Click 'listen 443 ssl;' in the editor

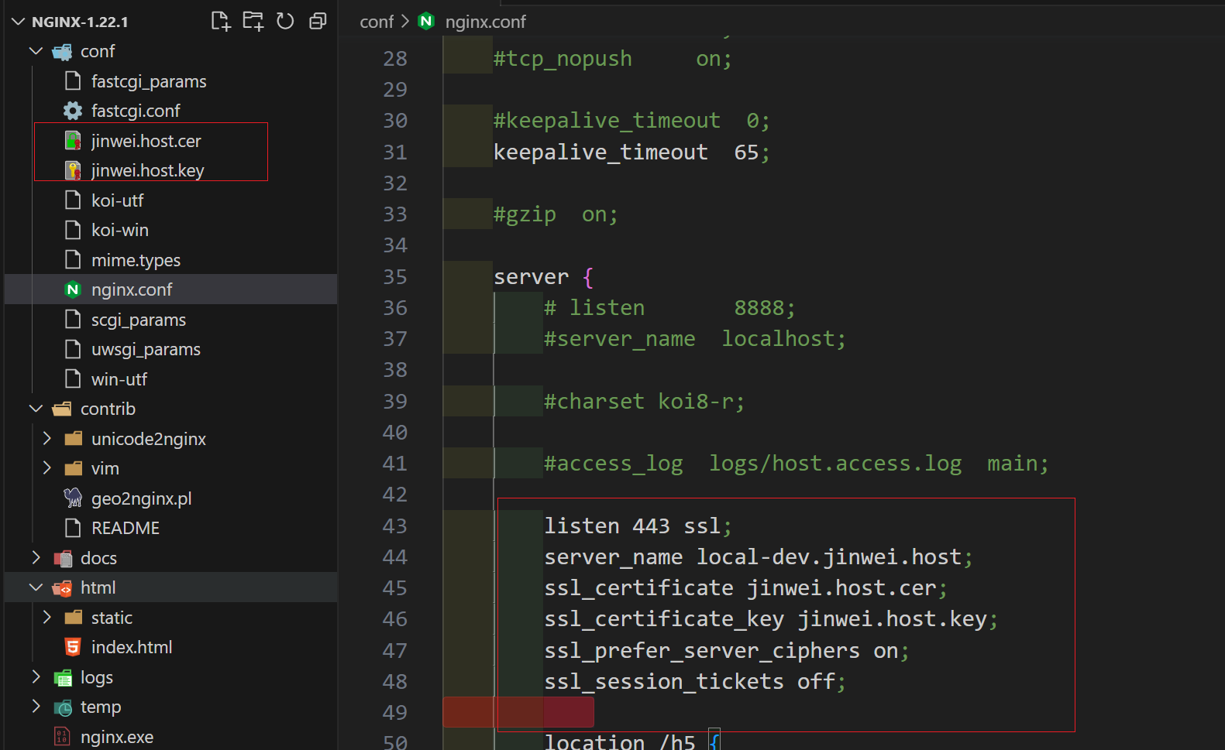pos(638,526)
